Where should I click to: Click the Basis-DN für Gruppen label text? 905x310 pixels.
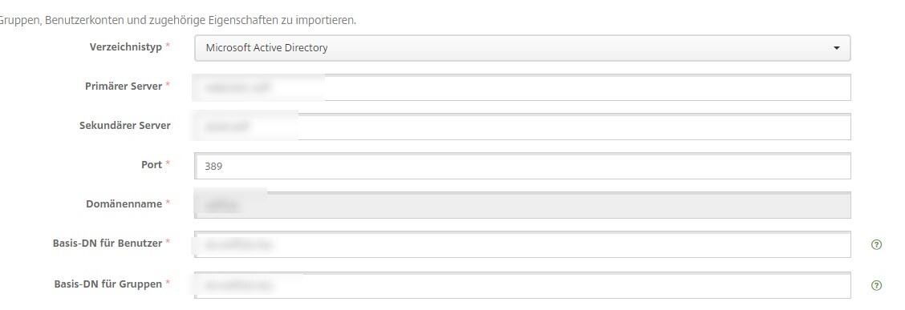[108, 284]
